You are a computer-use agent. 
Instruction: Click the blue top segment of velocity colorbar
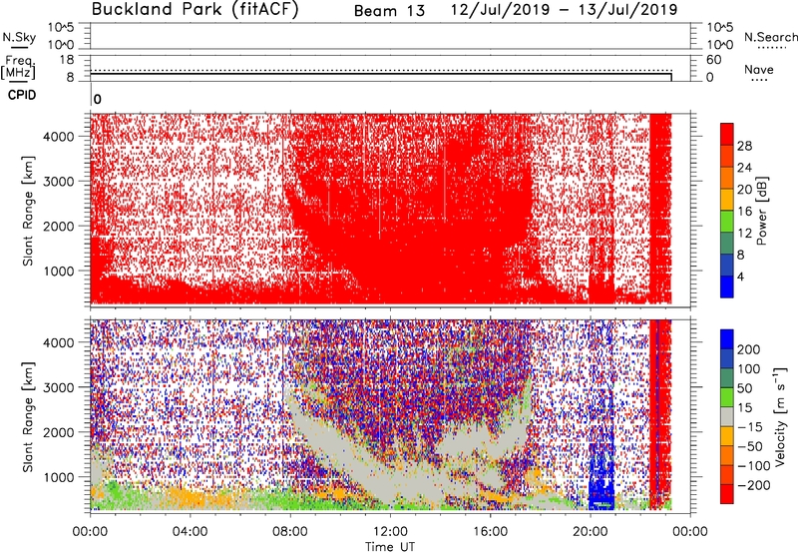pyautogui.click(x=727, y=339)
